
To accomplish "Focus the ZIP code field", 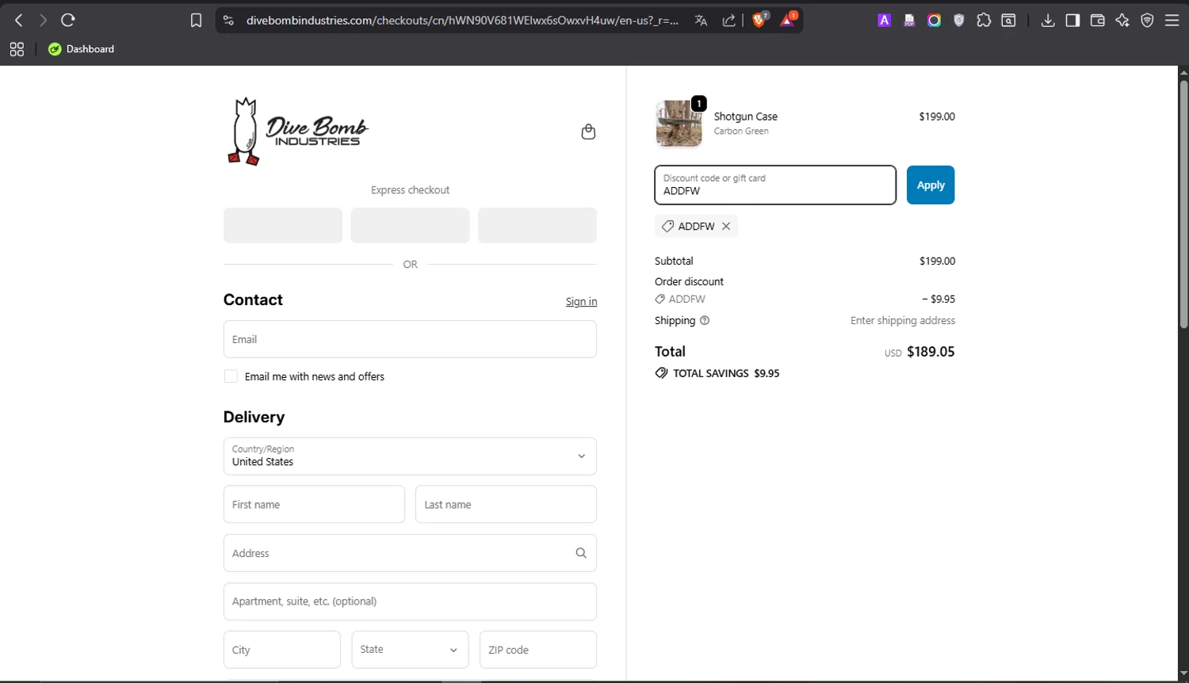I will point(538,650).
